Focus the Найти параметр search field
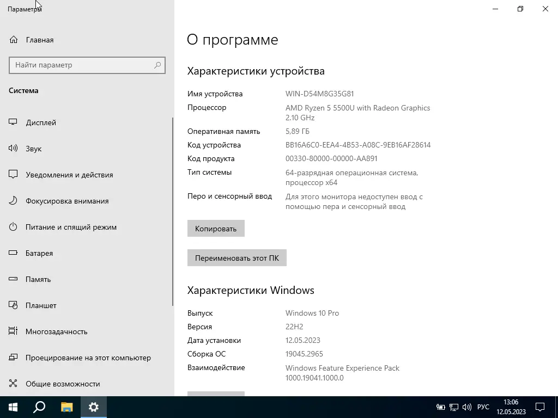 pyautogui.click(x=87, y=65)
